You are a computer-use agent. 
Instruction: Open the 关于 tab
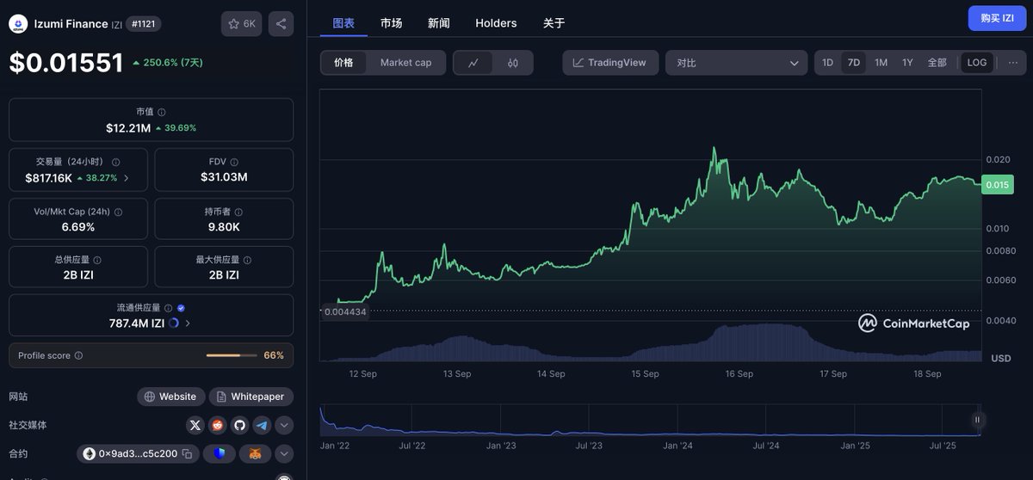tap(554, 23)
